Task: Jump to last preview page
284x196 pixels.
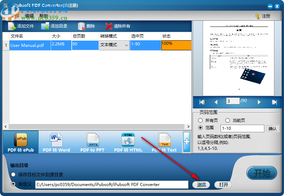Action: (274, 102)
